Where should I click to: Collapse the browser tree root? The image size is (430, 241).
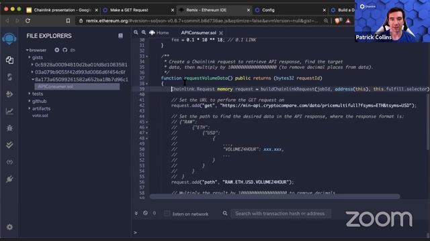pos(27,50)
